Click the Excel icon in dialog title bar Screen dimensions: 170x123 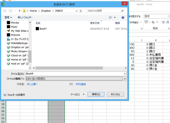click(x=3, y=4)
